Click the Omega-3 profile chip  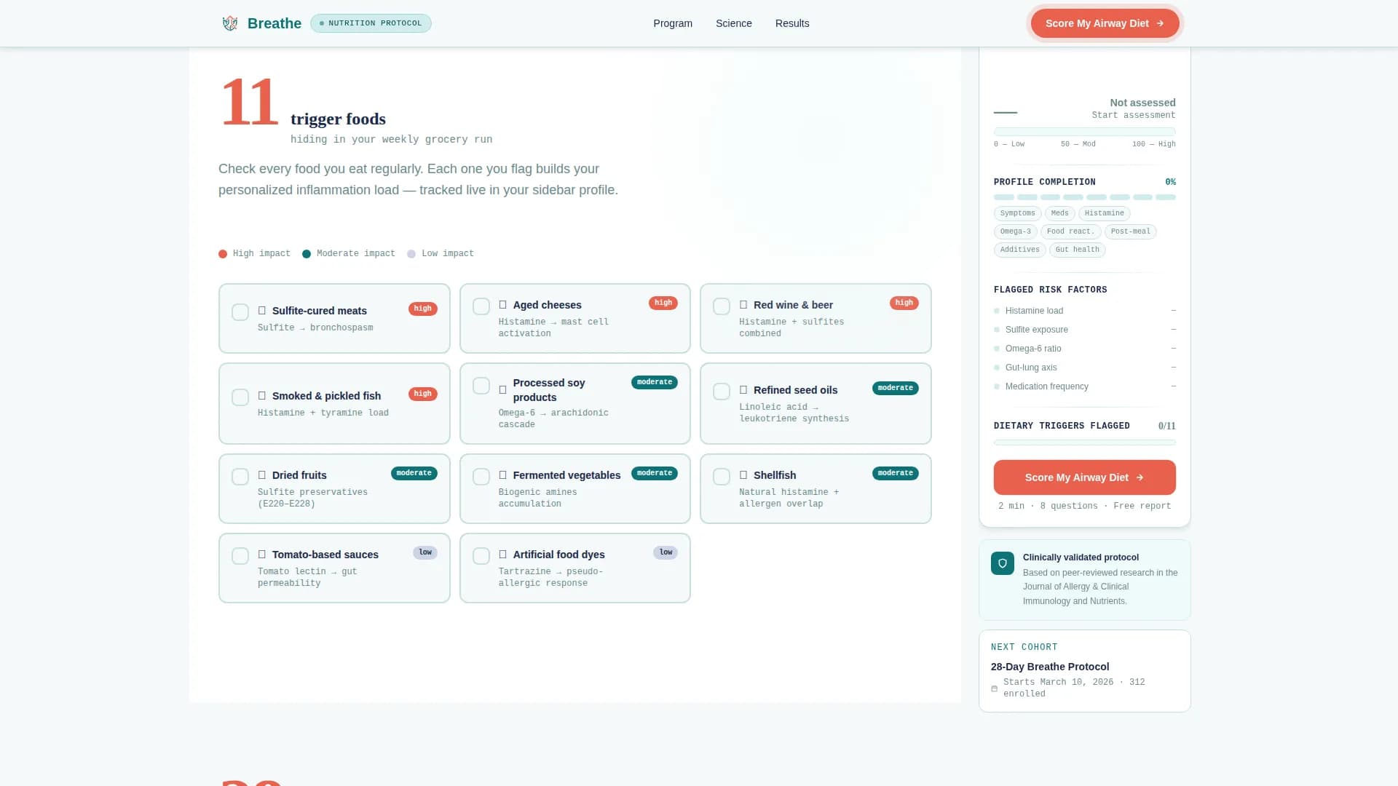1015,231
